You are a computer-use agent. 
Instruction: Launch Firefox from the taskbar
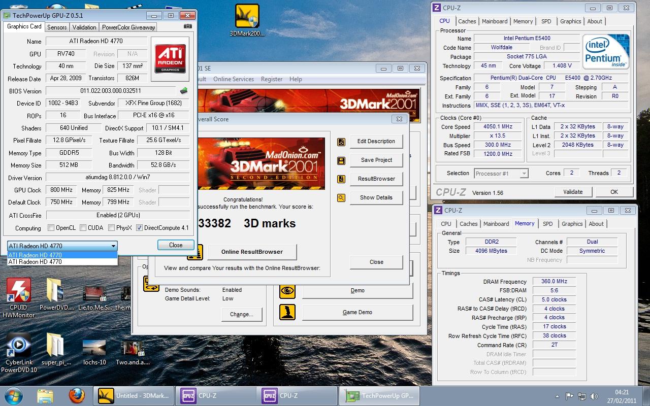pos(77,395)
